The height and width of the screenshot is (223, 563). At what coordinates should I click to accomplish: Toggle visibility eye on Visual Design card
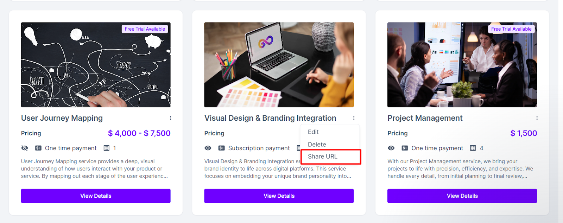click(x=208, y=148)
